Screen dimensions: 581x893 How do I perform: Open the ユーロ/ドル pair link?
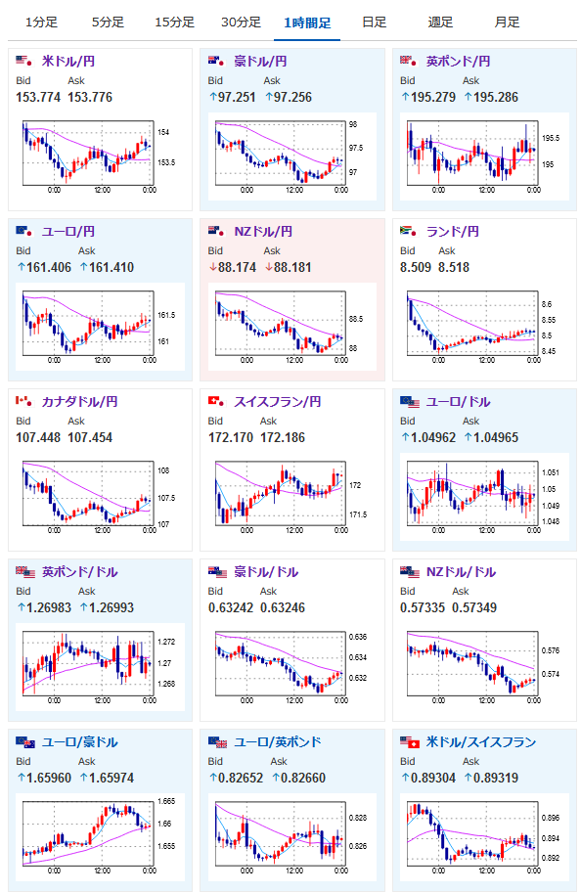click(458, 402)
